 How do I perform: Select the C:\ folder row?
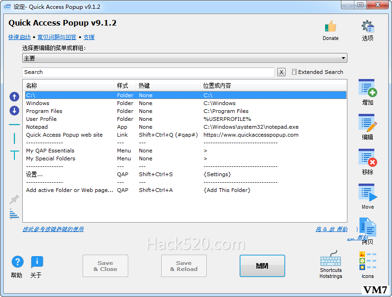coord(185,95)
